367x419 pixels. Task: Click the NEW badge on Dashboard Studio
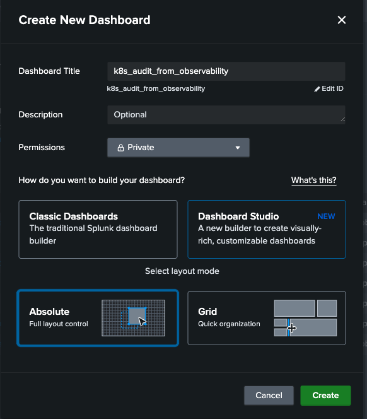(326, 216)
